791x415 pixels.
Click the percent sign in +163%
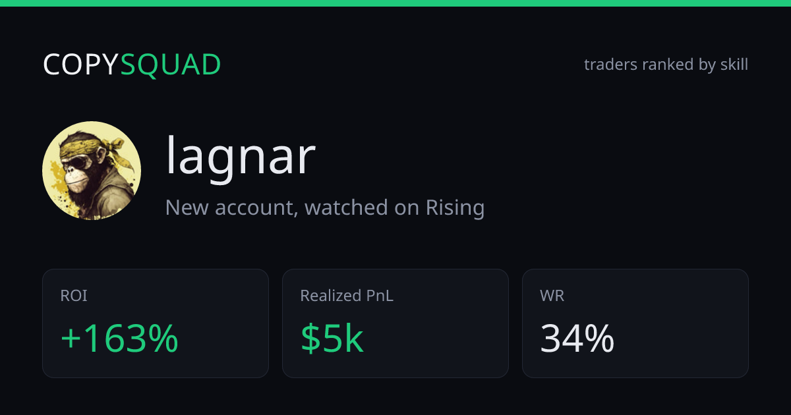(161, 339)
